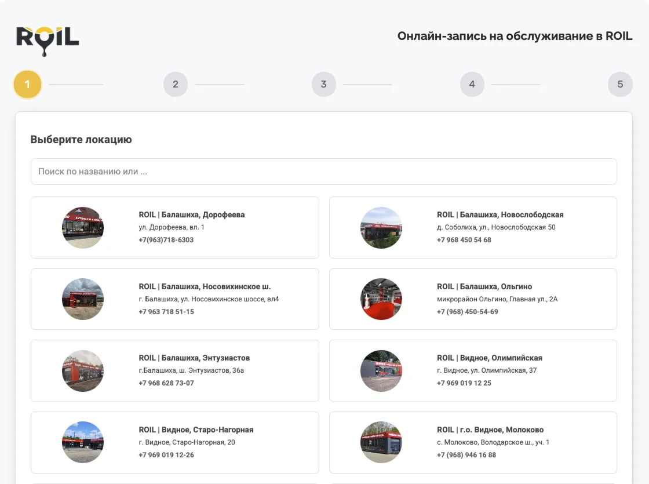Viewport: 649px width, 484px height.
Task: Focus the location search field
Action: [324, 172]
